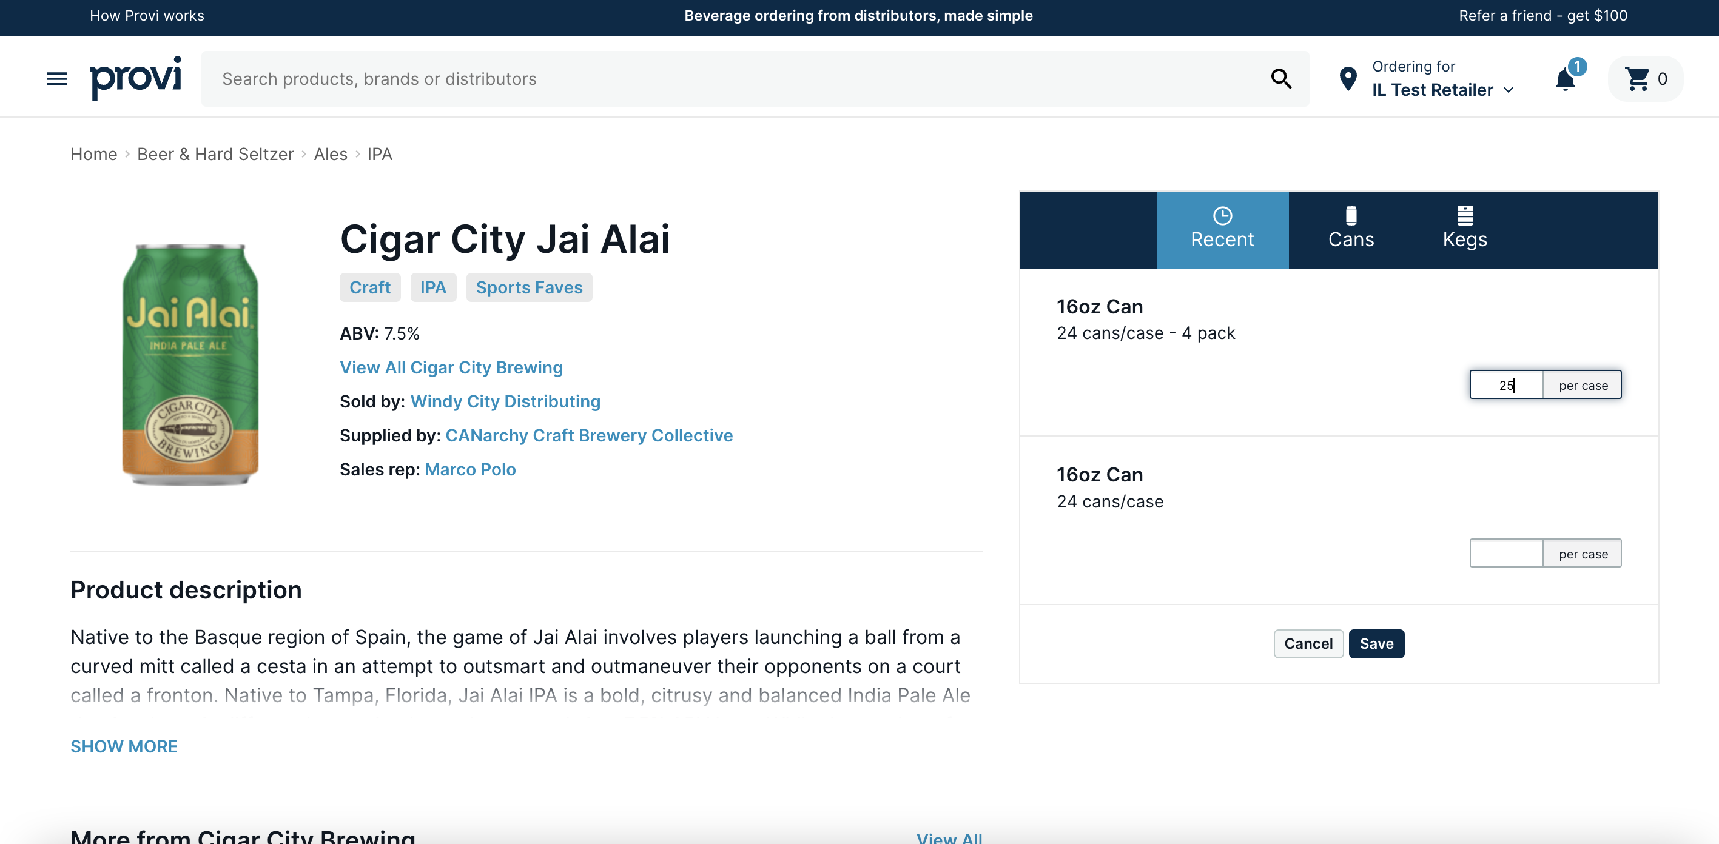Expand the IL Test Retailer dropdown
Image resolution: width=1719 pixels, height=844 pixels.
[1442, 90]
